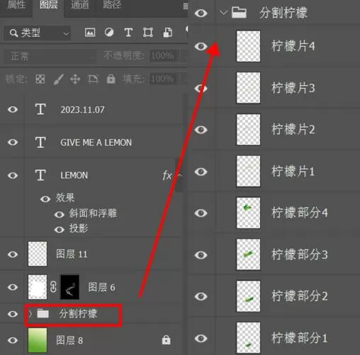
Task: Open the 通道 tab
Action: point(80,5)
